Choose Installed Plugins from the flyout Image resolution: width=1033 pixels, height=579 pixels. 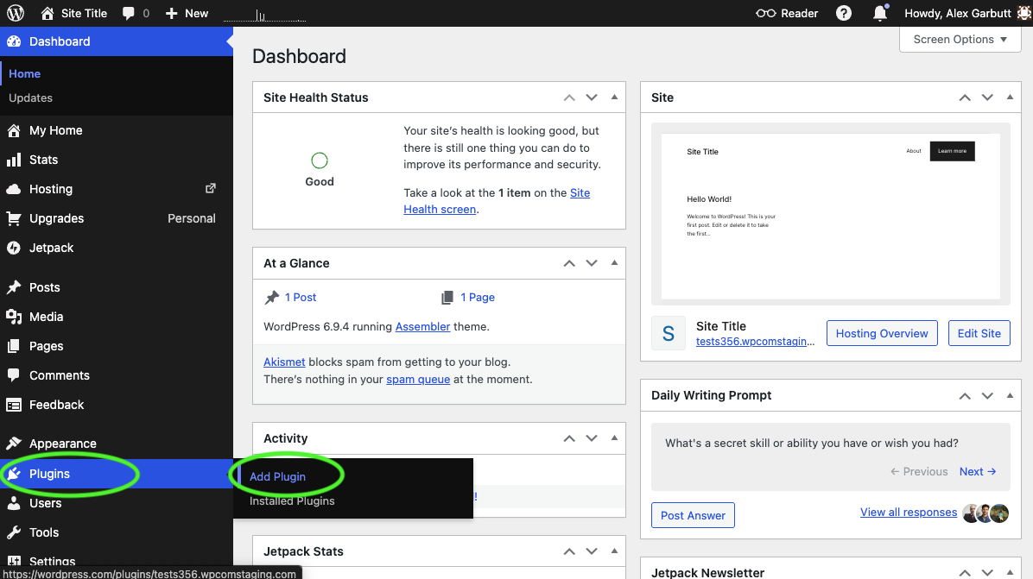pos(292,501)
